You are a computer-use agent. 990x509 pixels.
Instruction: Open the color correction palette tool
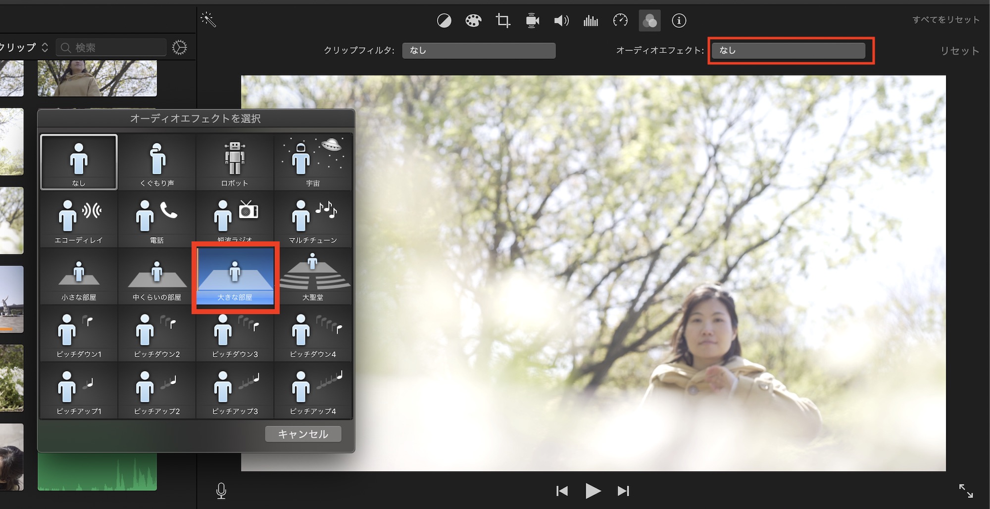(473, 21)
